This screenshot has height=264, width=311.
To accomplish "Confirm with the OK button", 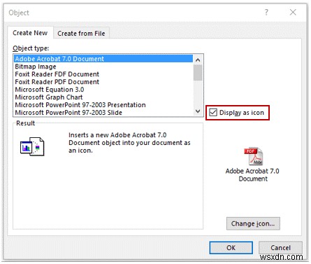I will [x=231, y=248].
